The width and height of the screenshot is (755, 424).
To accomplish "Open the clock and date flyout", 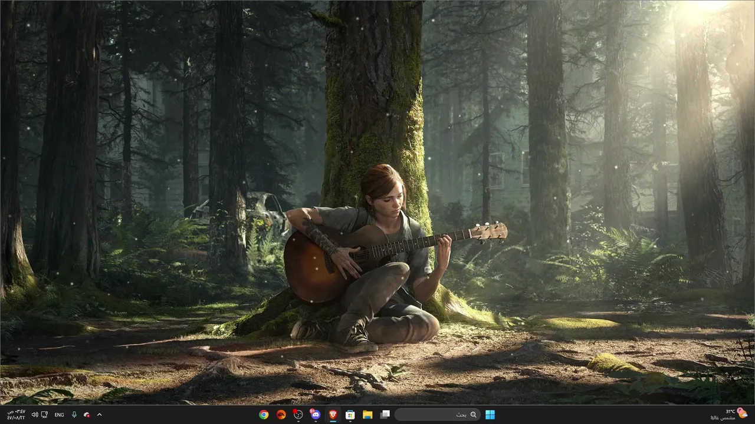I will pos(16,415).
